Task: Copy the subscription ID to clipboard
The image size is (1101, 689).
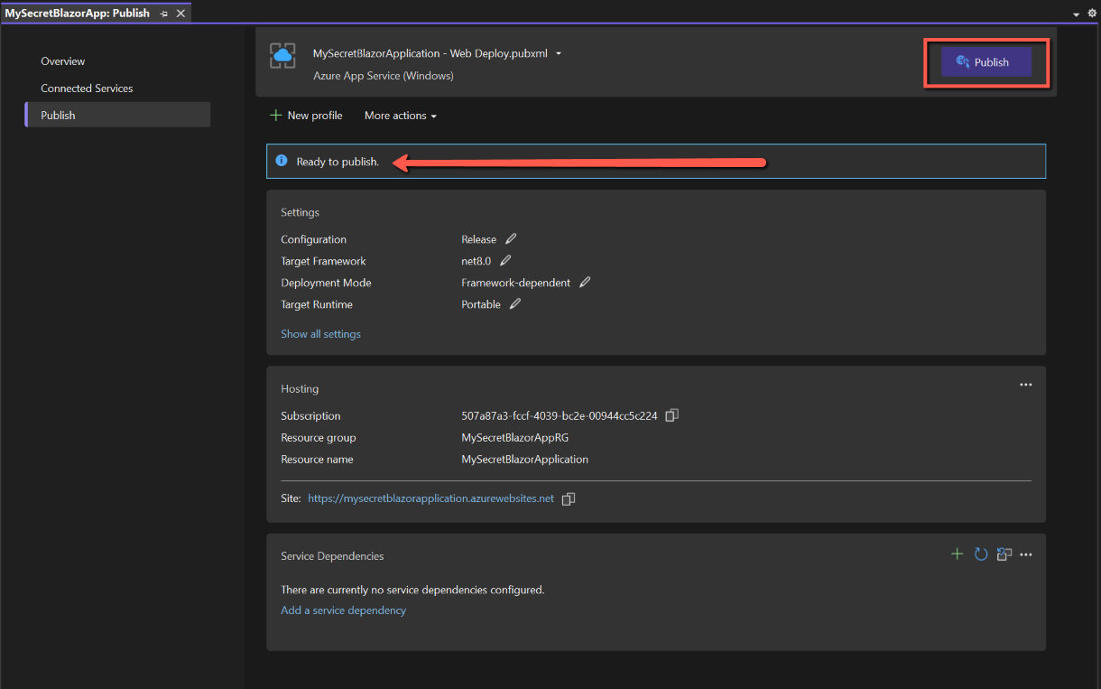Action: (671, 415)
